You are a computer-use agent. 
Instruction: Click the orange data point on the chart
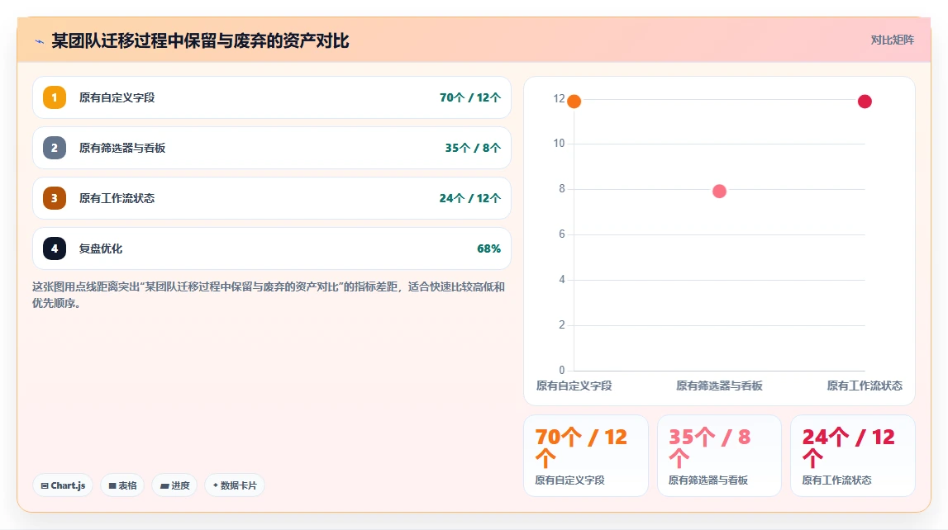[574, 102]
